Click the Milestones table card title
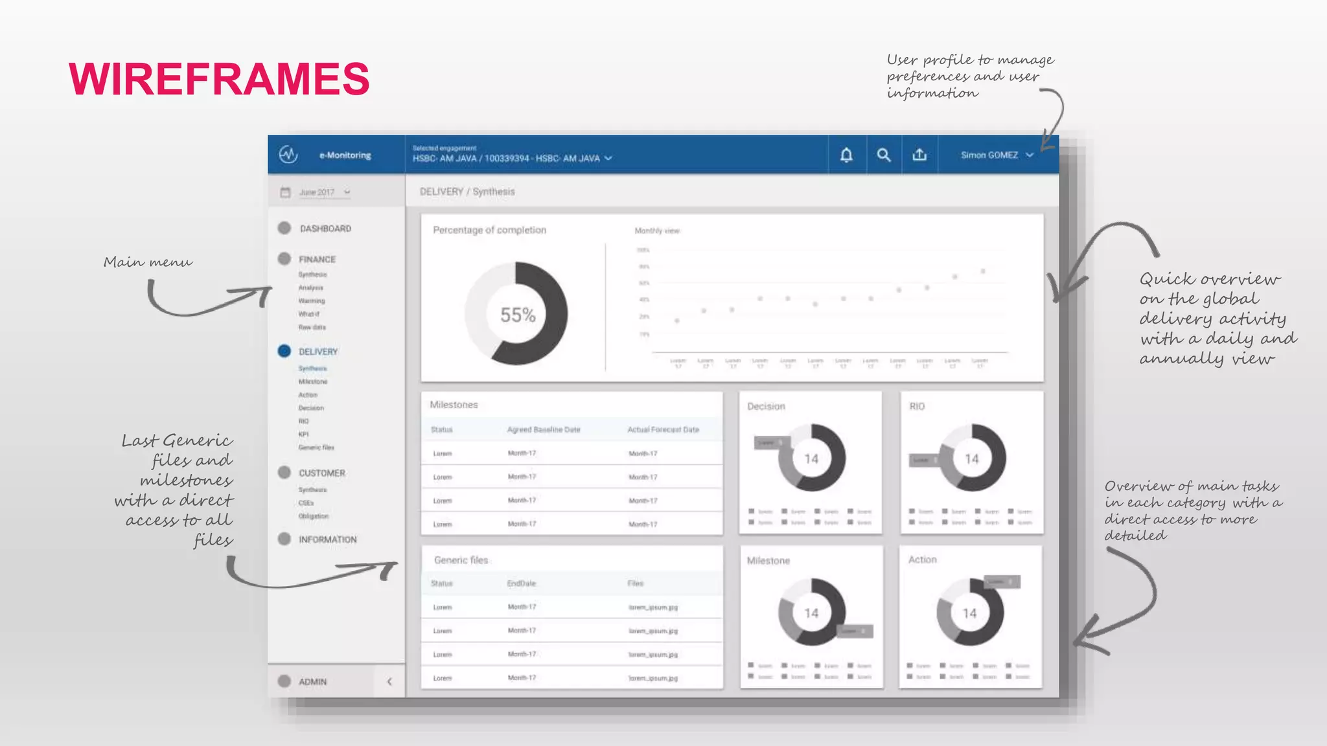The image size is (1327, 746). [454, 405]
